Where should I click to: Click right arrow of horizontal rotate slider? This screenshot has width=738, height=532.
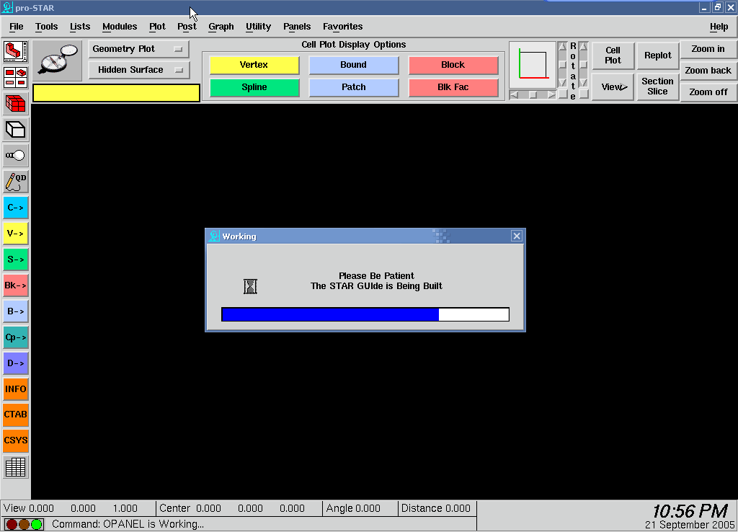tap(551, 94)
